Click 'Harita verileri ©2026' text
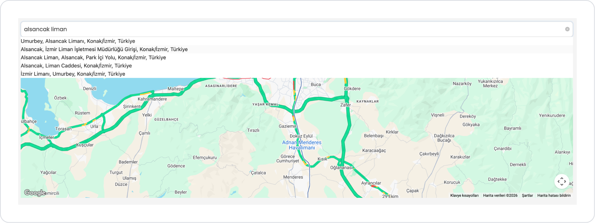This screenshot has width=595, height=223. click(x=500, y=196)
